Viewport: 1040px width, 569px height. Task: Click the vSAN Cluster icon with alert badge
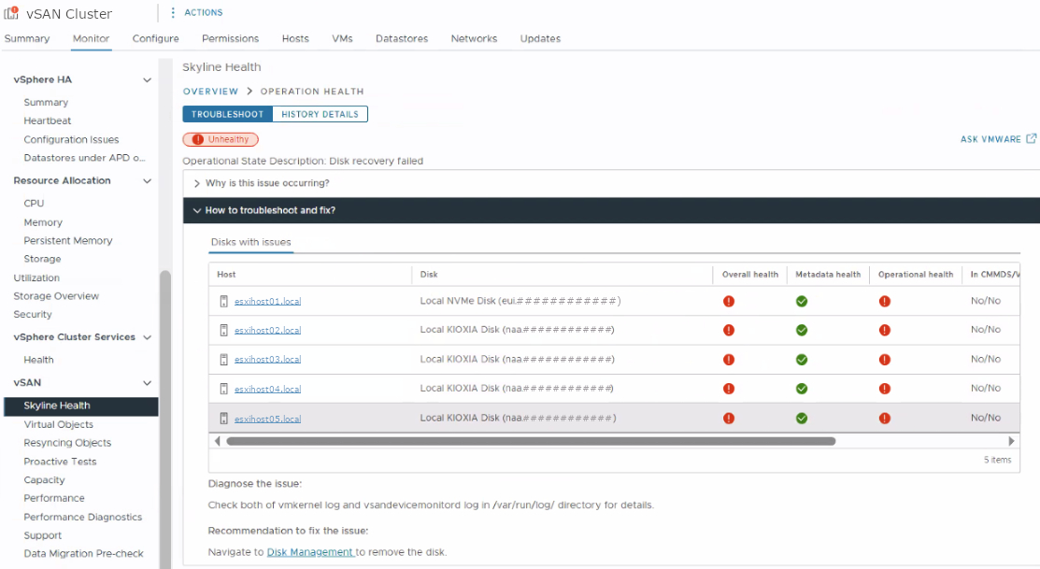click(x=11, y=12)
